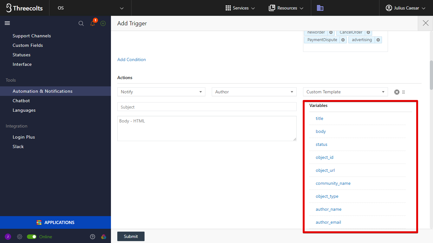Toggle the Online status switch
The height and width of the screenshot is (243, 433).
32,237
